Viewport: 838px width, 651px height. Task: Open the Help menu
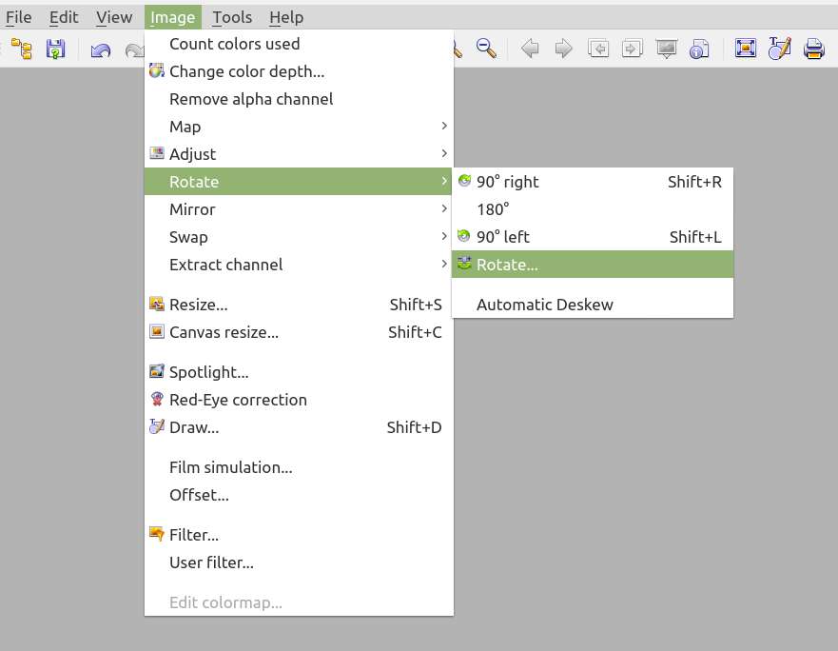click(286, 17)
